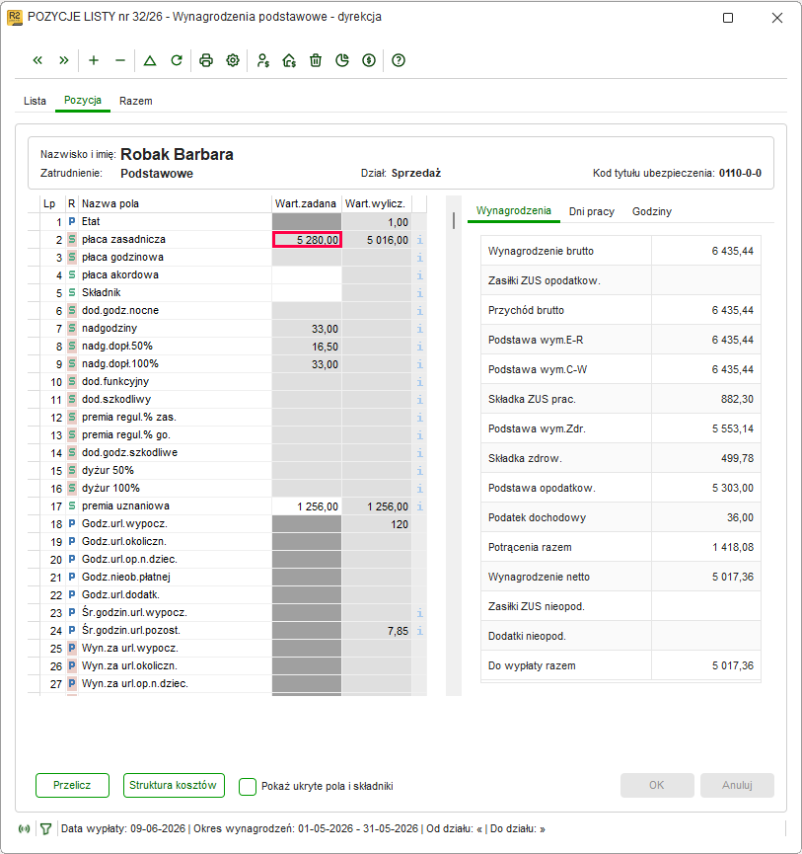Confirm with the OK button

[657, 785]
